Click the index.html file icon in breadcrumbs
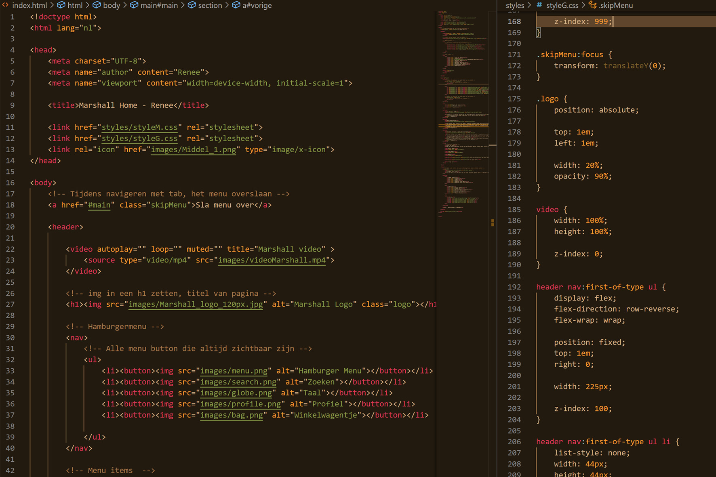Image resolution: width=716 pixels, height=477 pixels. pos(5,5)
